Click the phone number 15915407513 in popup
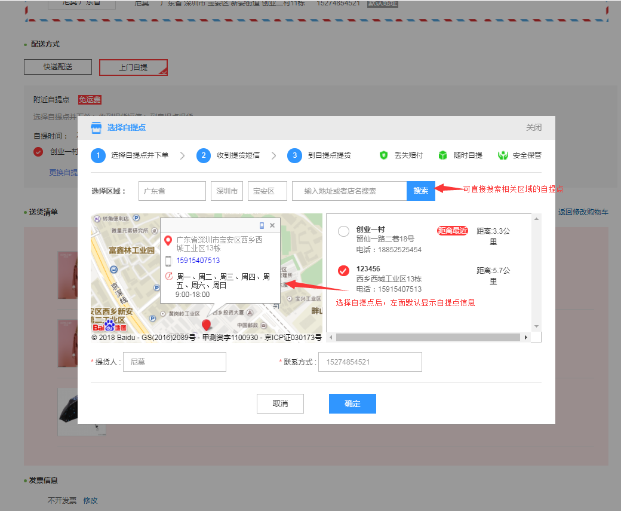The height and width of the screenshot is (511, 621). [198, 261]
